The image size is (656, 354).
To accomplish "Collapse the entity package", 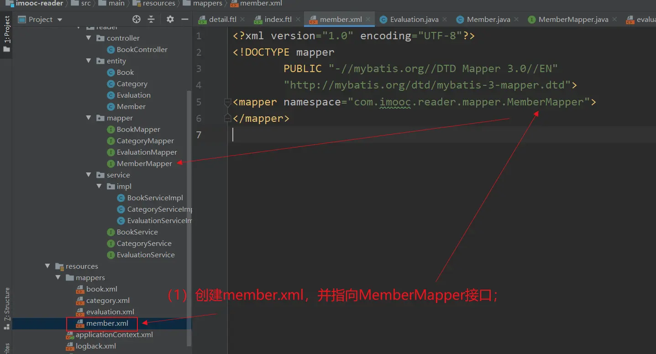I will pos(89,61).
